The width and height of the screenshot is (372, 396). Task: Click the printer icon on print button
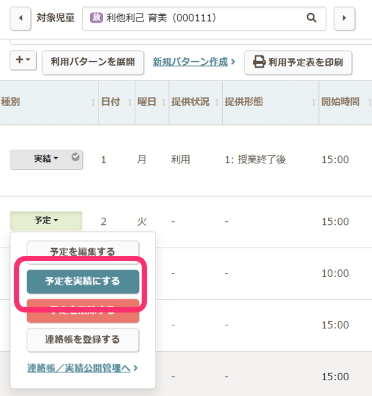coord(259,61)
